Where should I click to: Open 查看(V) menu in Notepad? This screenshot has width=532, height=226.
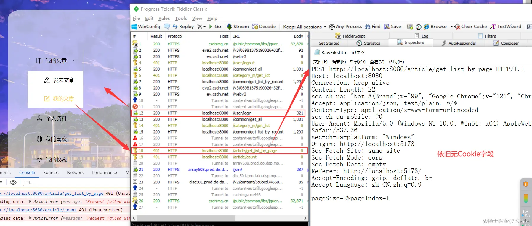coord(377,62)
